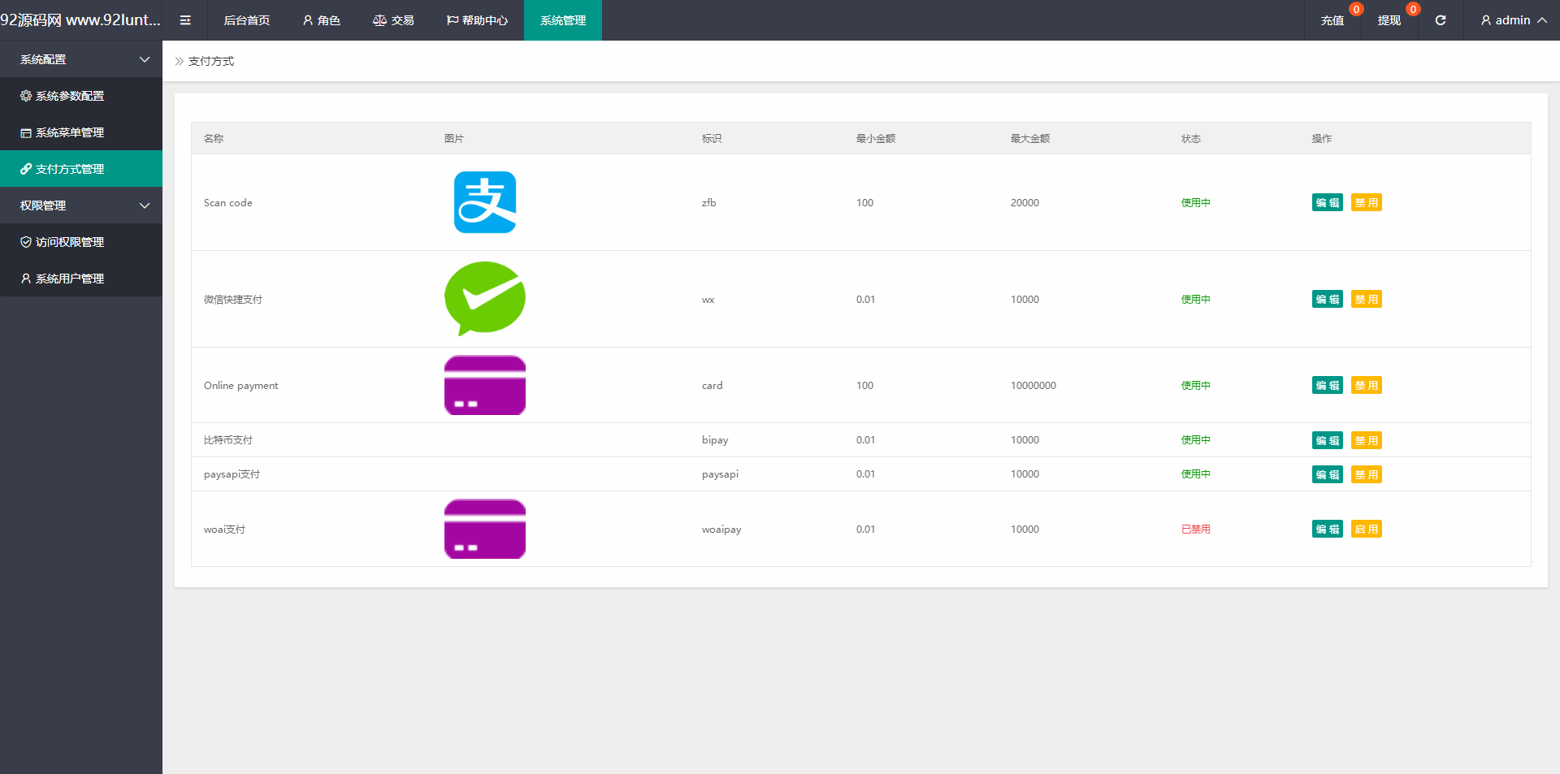Viewport: 1560px width, 774px height.
Task: Click the Alipay logo thumbnail
Action: point(485,202)
